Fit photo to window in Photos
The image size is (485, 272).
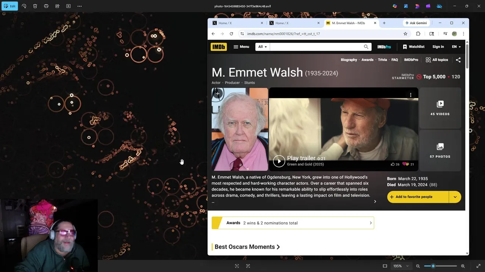click(385, 266)
